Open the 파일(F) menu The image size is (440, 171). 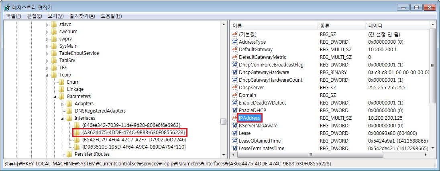tap(14, 16)
